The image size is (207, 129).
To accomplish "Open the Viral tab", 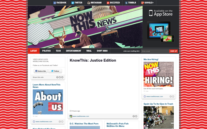I will pyautogui.click(x=89, y=51).
